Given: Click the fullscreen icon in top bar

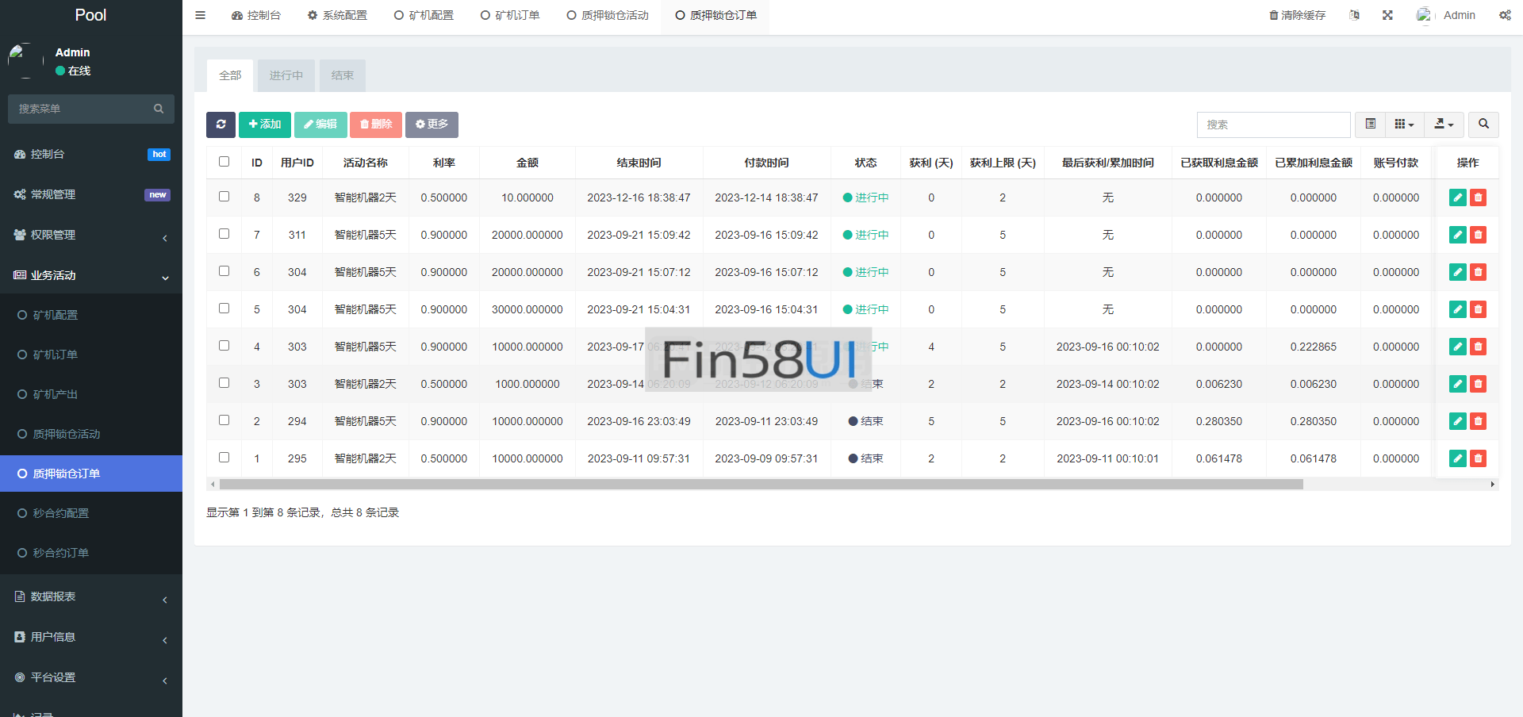Looking at the screenshot, I should pos(1387,15).
